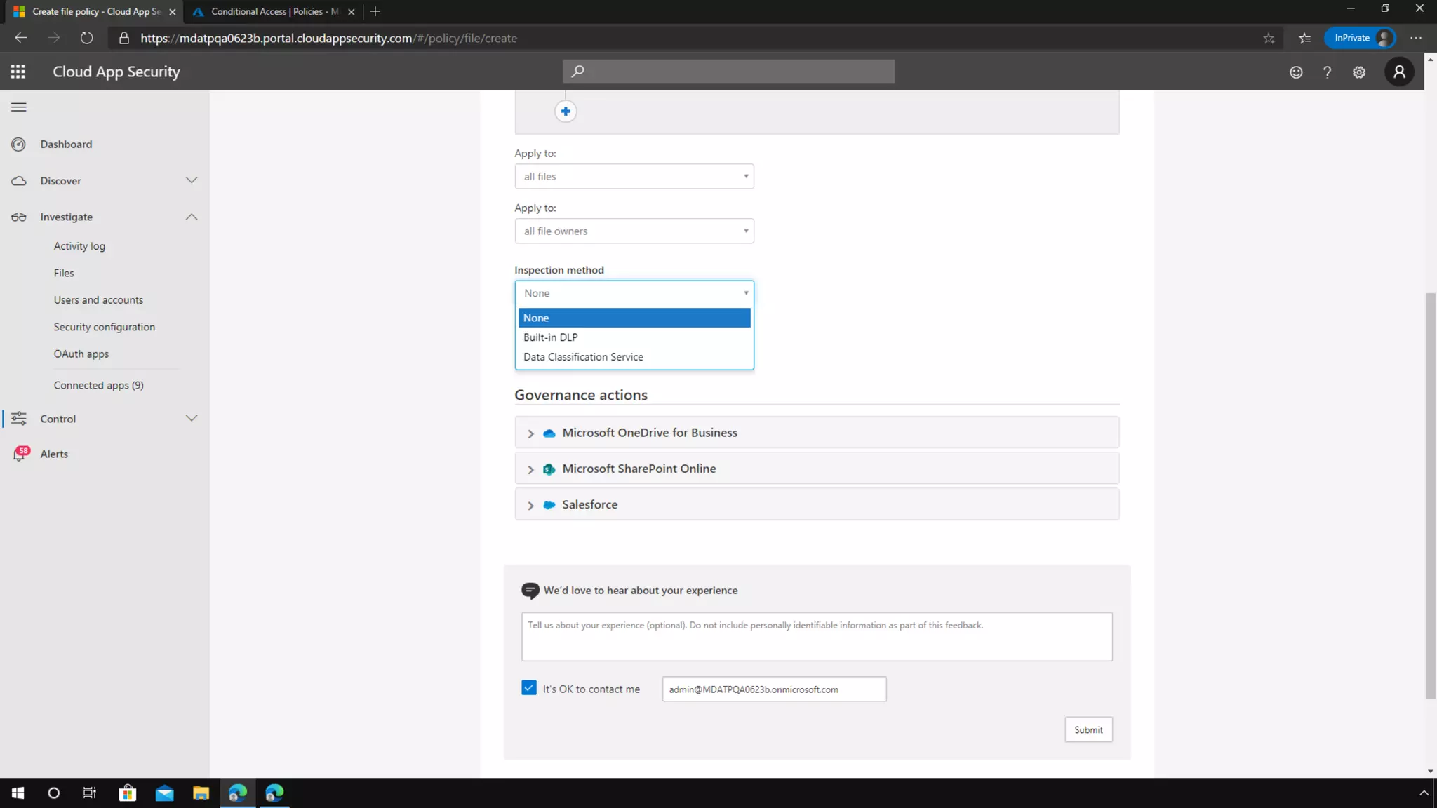Click the feedback smiley icon
The width and height of the screenshot is (1437, 808).
1296,72
